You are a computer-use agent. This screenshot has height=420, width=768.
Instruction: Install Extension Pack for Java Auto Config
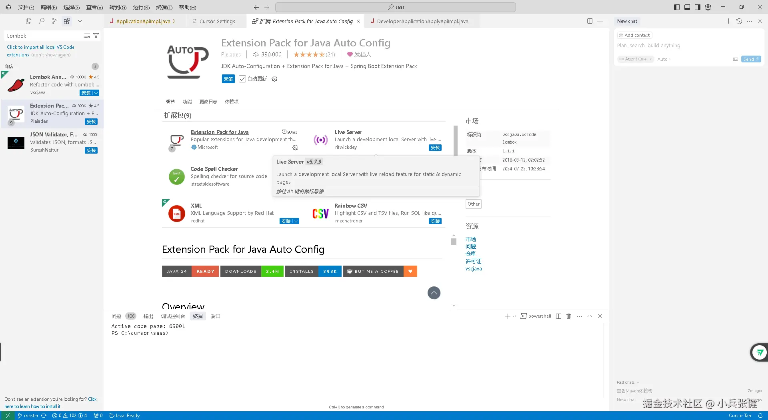pos(228,79)
